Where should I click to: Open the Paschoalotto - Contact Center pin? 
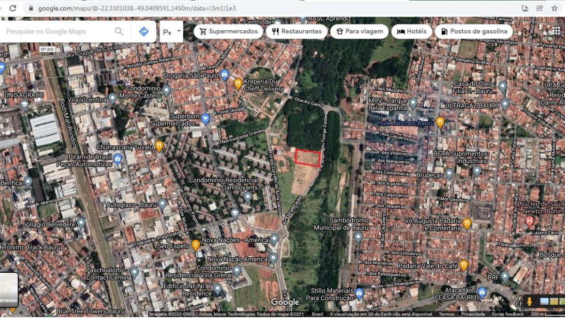(135, 272)
